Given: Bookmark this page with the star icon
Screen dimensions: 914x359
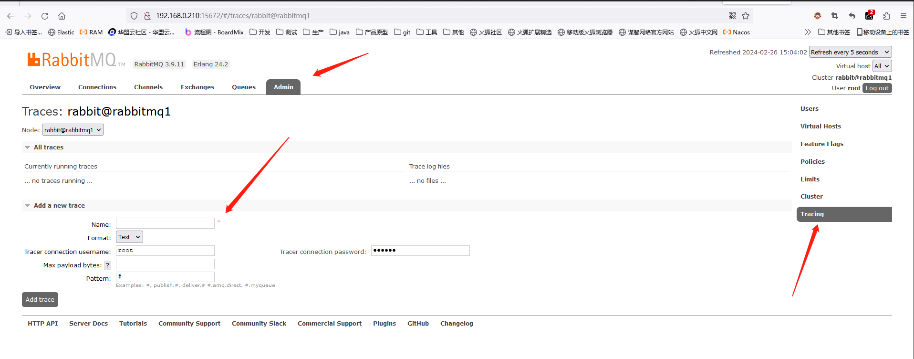Looking at the screenshot, I should (x=746, y=16).
